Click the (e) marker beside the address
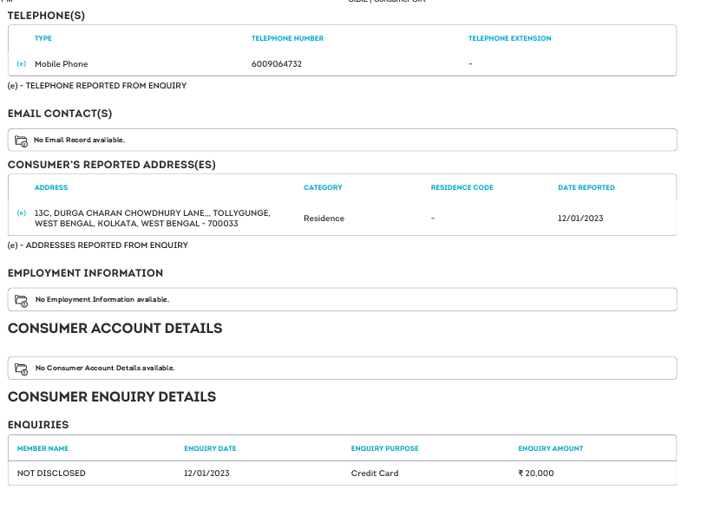 (x=22, y=213)
